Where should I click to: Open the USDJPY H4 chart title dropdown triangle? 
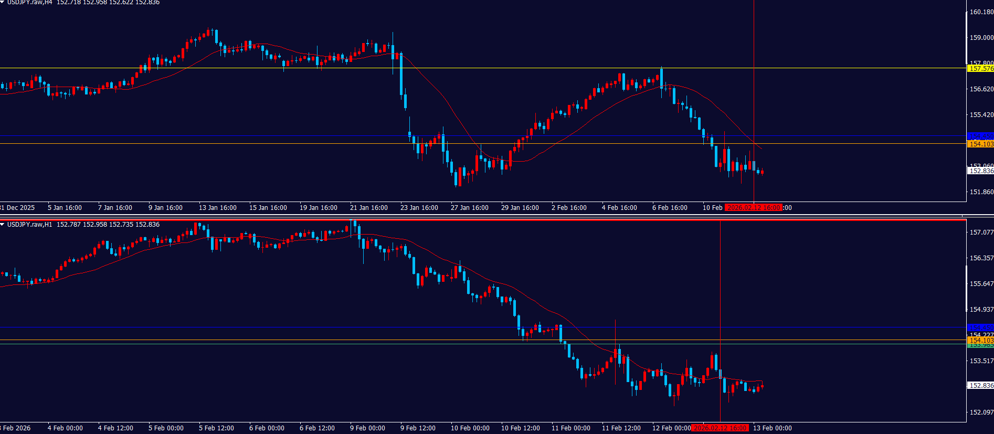(x=3, y=3)
